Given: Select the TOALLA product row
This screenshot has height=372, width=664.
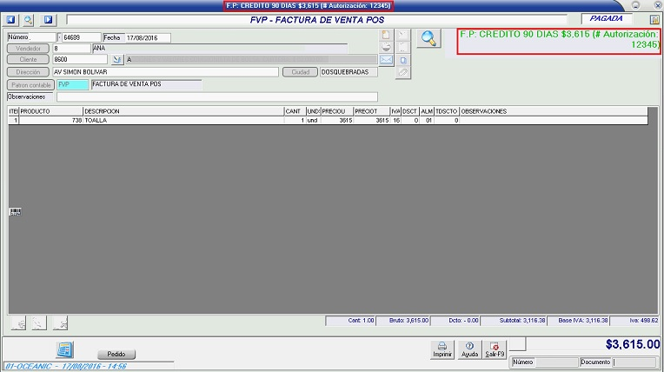Looking at the screenshot, I should point(174,121).
